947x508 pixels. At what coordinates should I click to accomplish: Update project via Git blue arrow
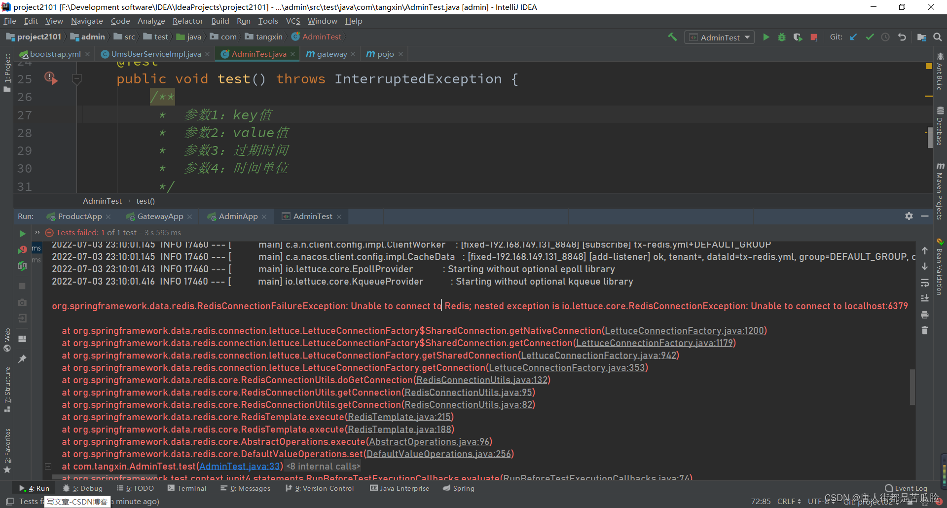[853, 37]
